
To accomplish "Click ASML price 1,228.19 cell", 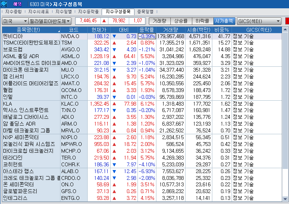I will pyautogui.click(x=99, y=56).
